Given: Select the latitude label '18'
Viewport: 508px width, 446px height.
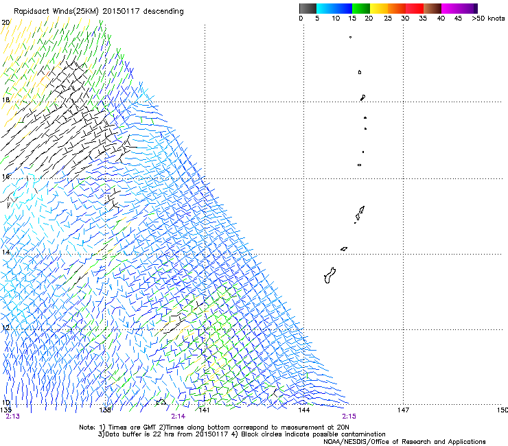Looking at the screenshot, I should tap(5, 99).
